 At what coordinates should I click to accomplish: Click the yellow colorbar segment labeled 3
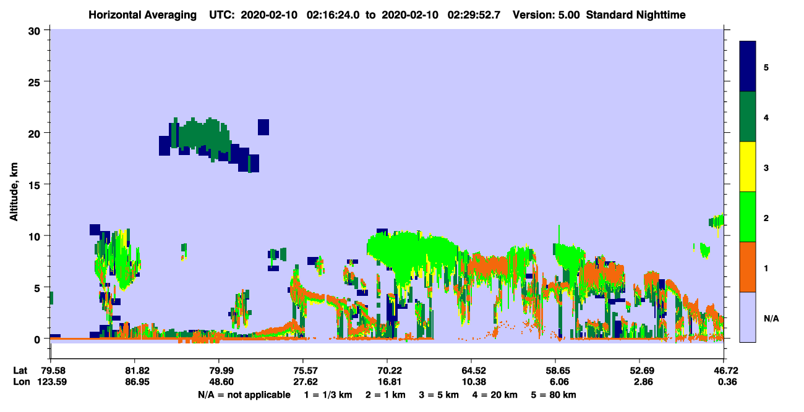click(748, 166)
